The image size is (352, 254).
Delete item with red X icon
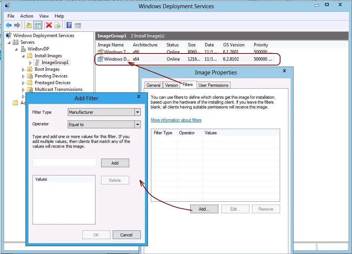pos(49,25)
